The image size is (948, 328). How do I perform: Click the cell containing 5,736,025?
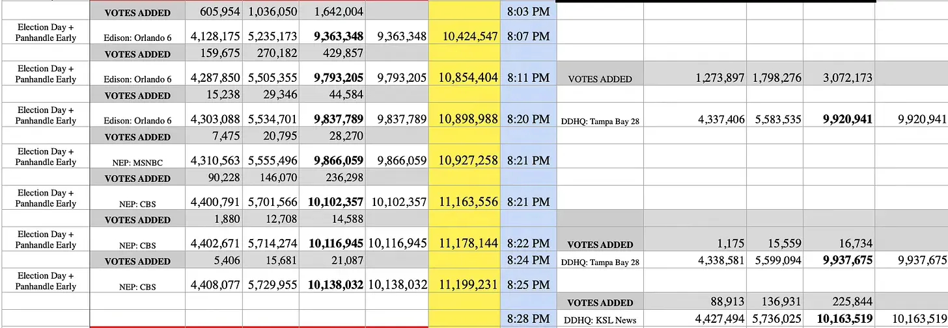pyautogui.click(x=775, y=318)
